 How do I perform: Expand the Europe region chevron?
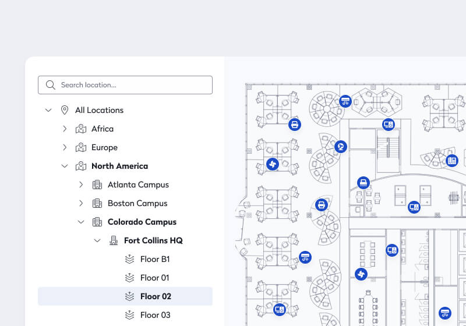tap(65, 147)
